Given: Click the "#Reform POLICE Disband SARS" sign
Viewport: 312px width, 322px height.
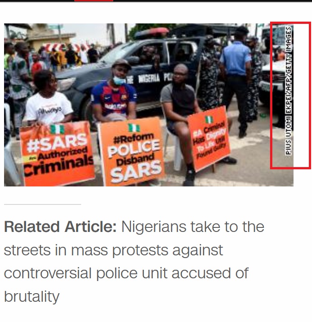Looking at the screenshot, I should tap(133, 151).
